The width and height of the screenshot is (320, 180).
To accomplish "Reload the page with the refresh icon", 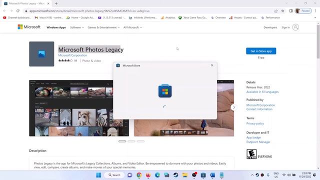I will 18,11.
